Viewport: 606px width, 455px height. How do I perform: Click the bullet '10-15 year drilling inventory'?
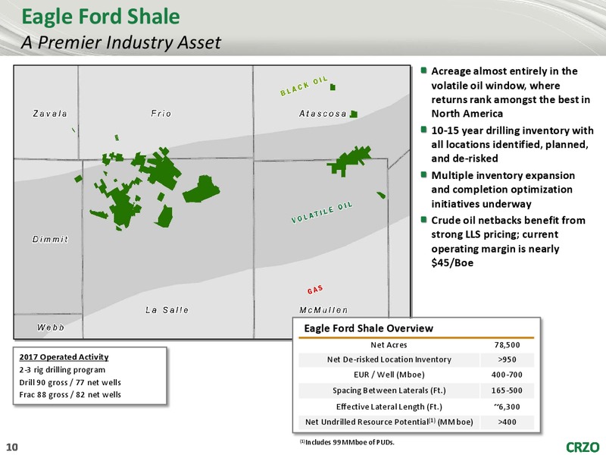click(513, 144)
